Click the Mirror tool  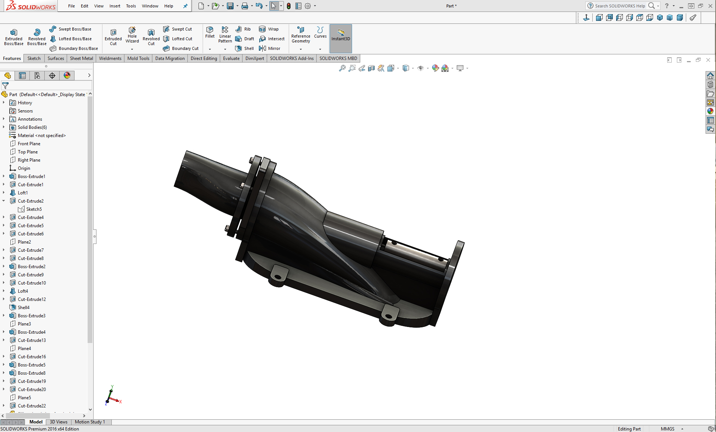click(270, 48)
